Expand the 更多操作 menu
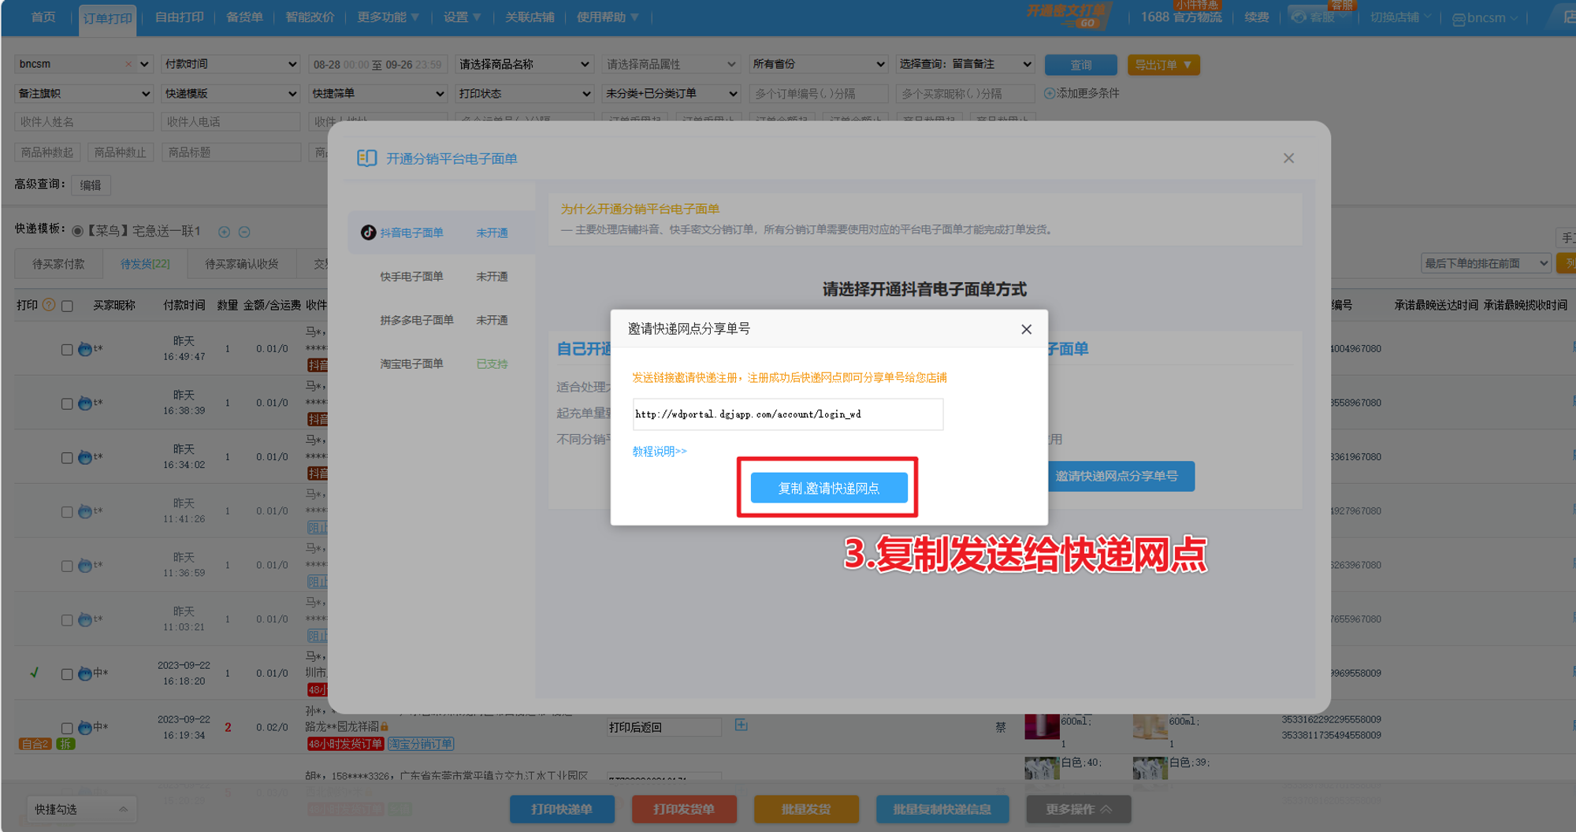1576x832 pixels. (1079, 809)
